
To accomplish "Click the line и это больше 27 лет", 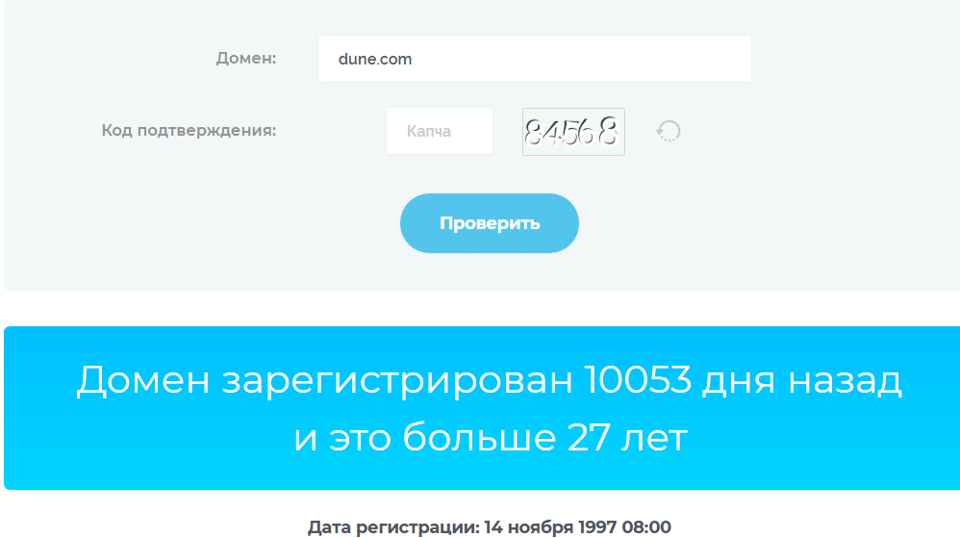I will click(491, 438).
